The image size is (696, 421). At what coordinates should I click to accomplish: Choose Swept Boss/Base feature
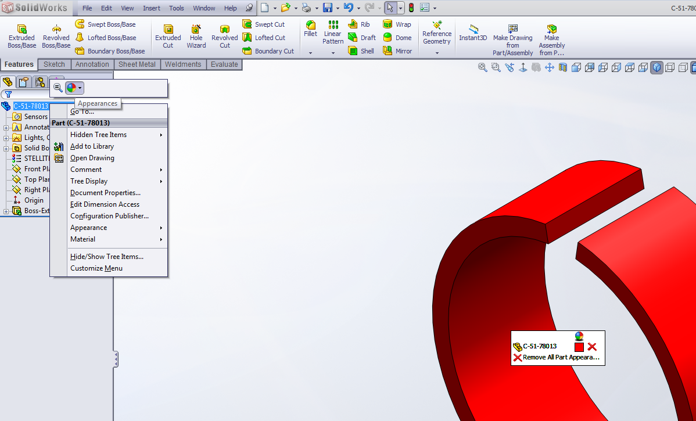tap(105, 24)
